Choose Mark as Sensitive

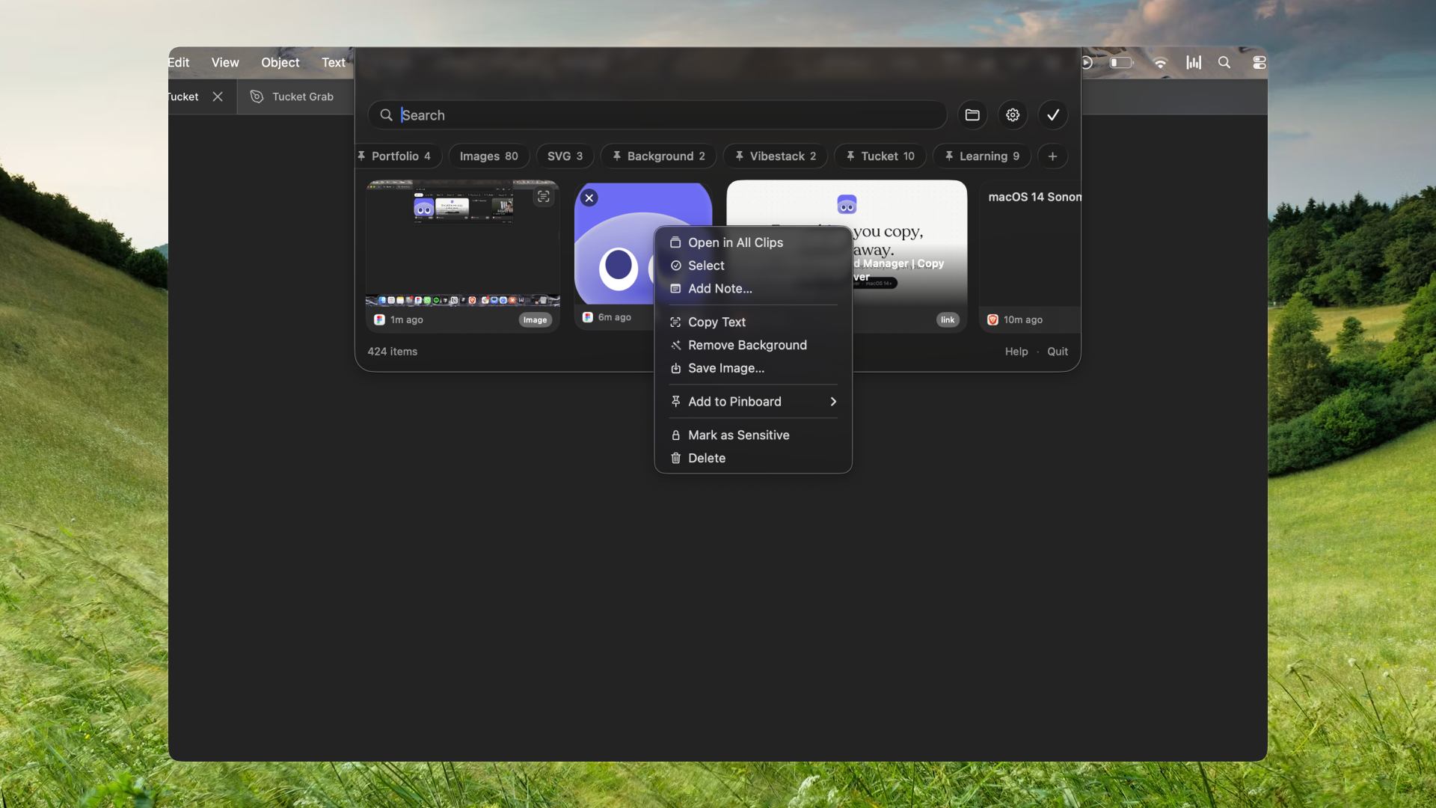[x=753, y=435]
